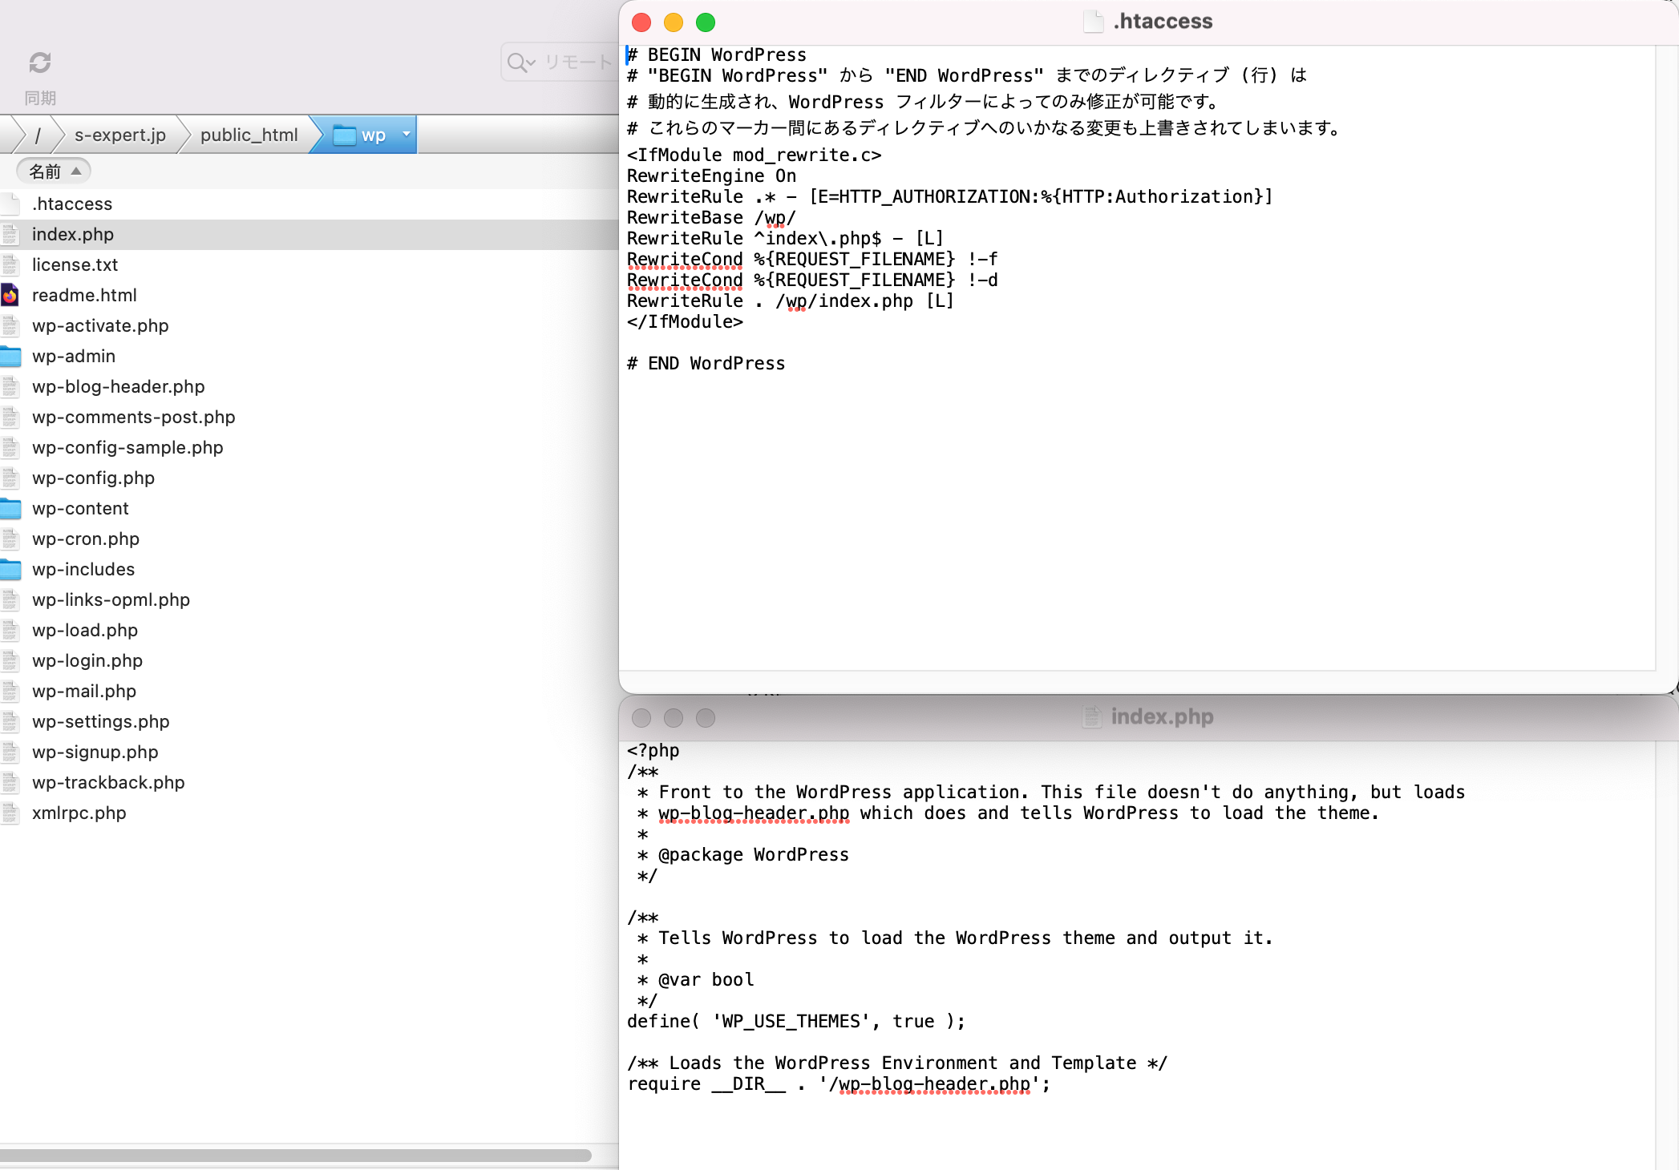Click the .htaccess file icon in list
The height and width of the screenshot is (1170, 1679).
(10, 204)
